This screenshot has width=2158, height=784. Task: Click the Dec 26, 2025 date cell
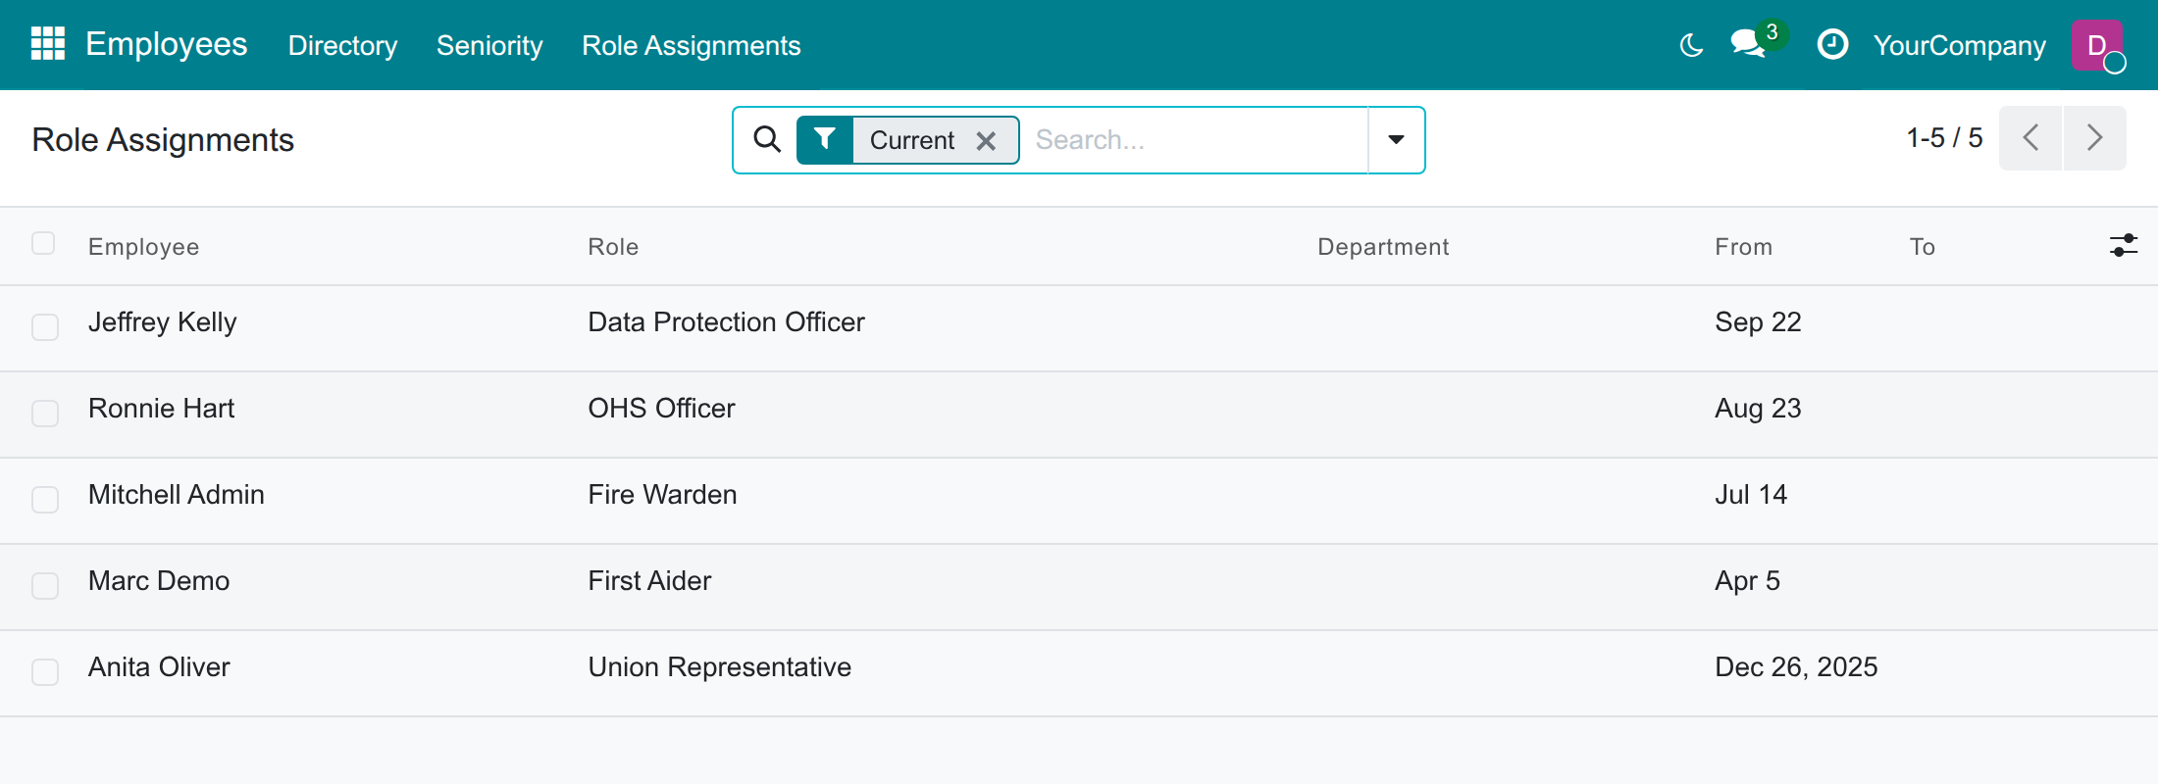[1796, 667]
